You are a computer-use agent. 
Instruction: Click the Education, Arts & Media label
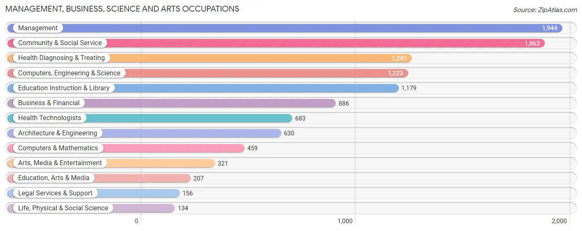point(54,178)
